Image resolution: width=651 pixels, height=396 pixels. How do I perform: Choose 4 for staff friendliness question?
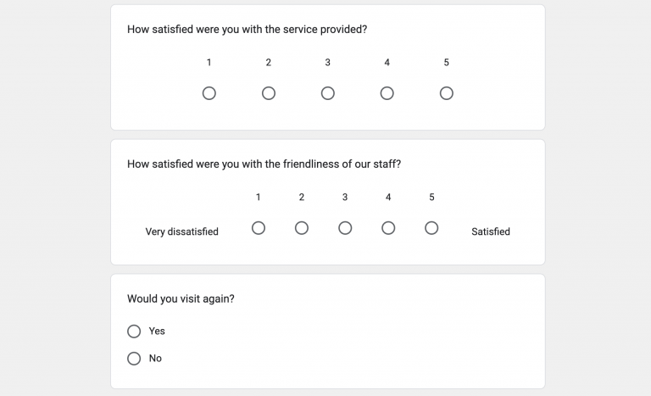[x=388, y=228]
